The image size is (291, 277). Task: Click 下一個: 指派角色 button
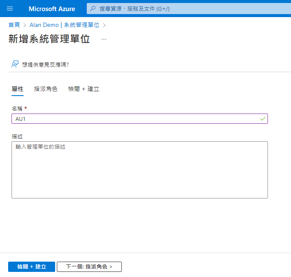[x=89, y=267]
